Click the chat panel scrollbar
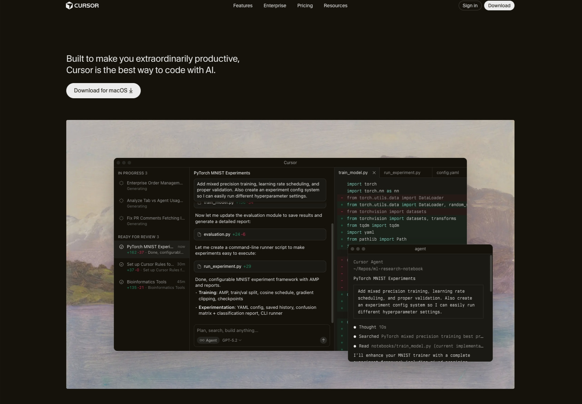Image resolution: width=582 pixels, height=404 pixels. pyautogui.click(x=332, y=273)
